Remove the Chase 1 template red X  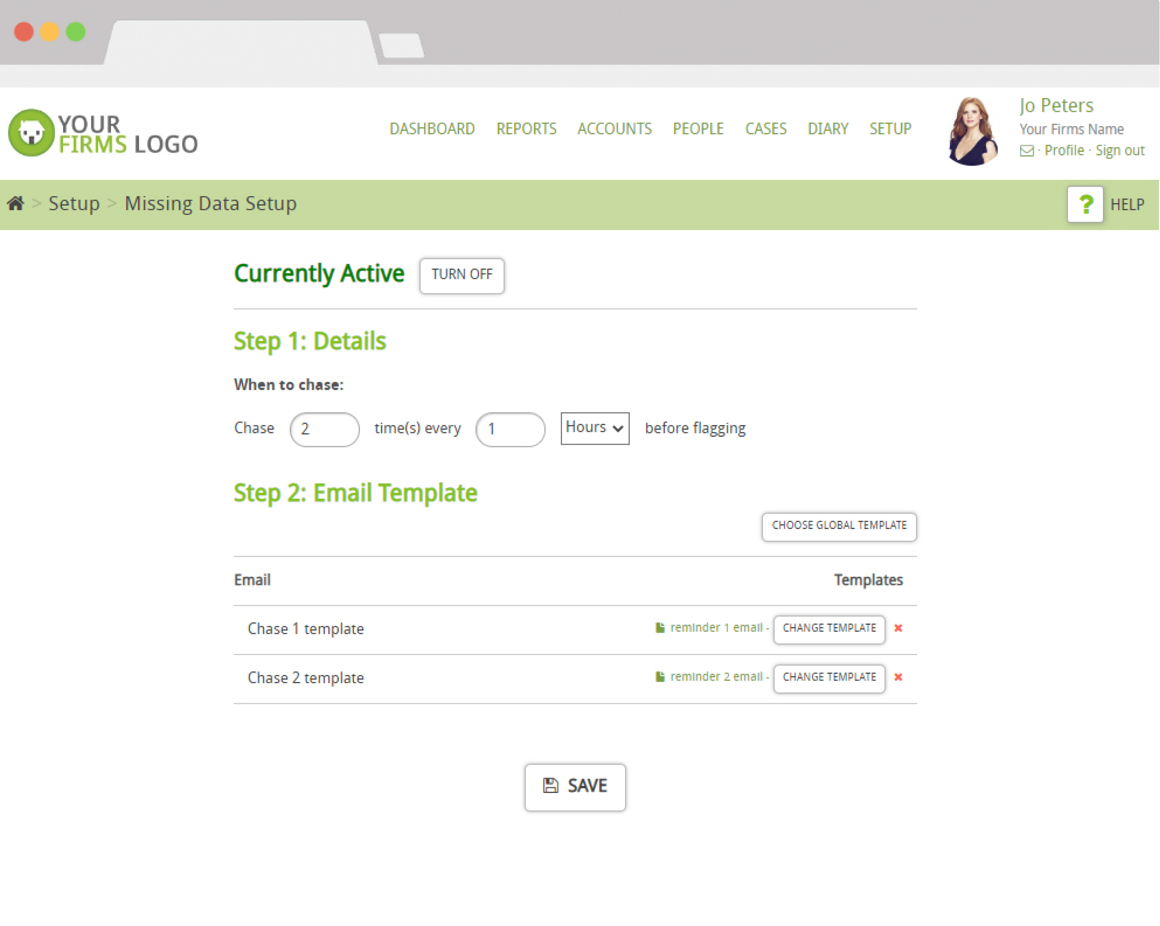(898, 628)
